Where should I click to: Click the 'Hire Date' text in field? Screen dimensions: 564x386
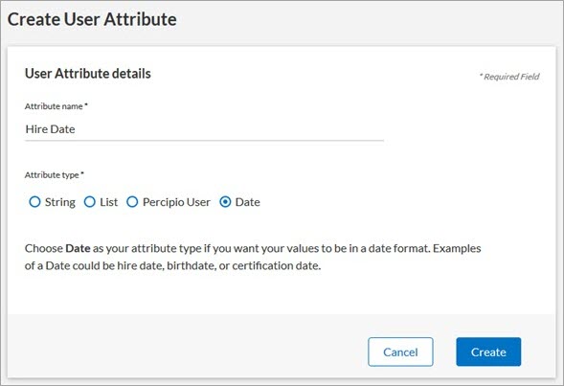pos(51,129)
